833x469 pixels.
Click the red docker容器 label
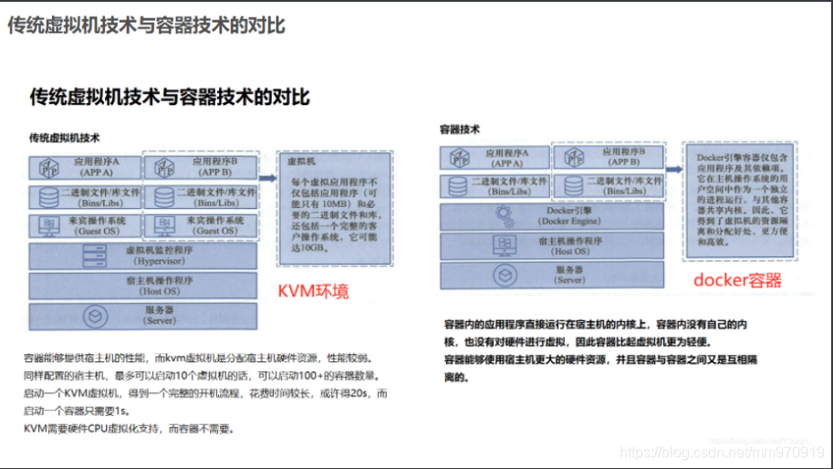coord(737,280)
